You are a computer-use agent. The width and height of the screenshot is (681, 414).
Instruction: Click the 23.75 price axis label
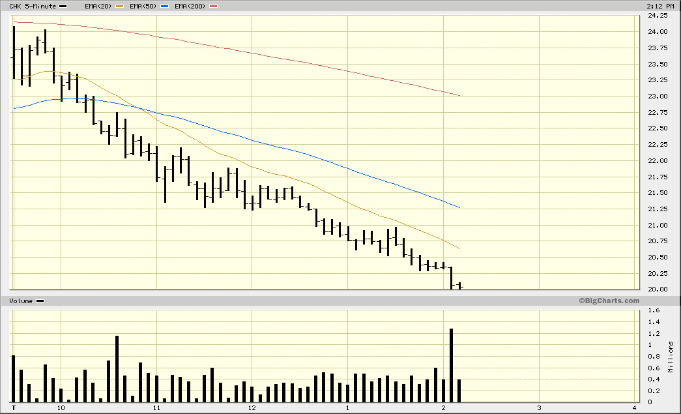coord(658,48)
